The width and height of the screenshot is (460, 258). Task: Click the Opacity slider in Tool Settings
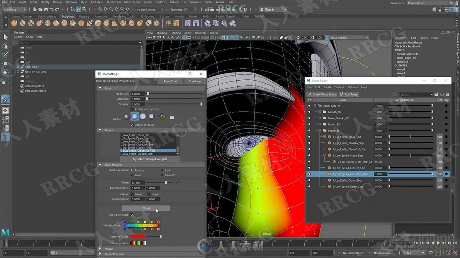pyautogui.click(x=174, y=104)
